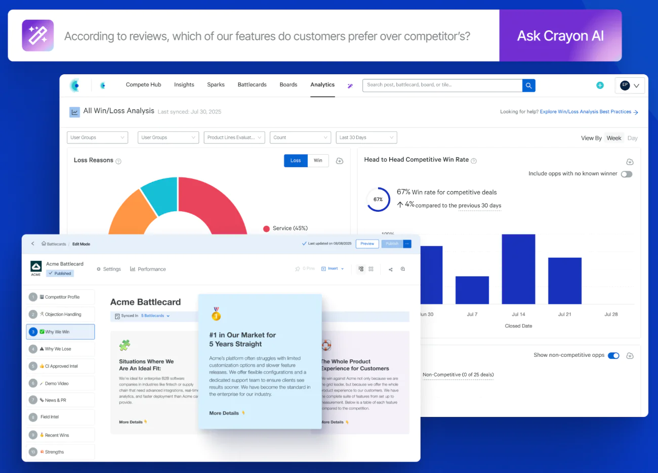Switch Loss Reasons to Win
Image resolution: width=658 pixels, height=473 pixels.
tap(318, 161)
